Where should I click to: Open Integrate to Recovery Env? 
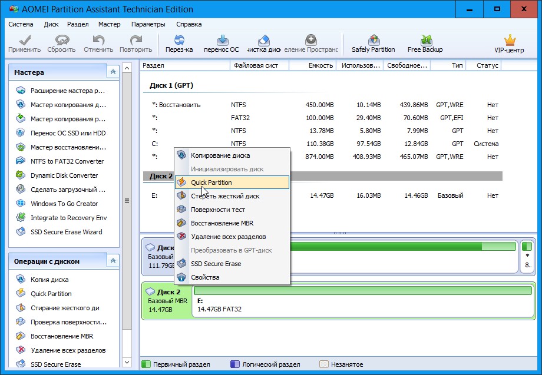coord(61,218)
